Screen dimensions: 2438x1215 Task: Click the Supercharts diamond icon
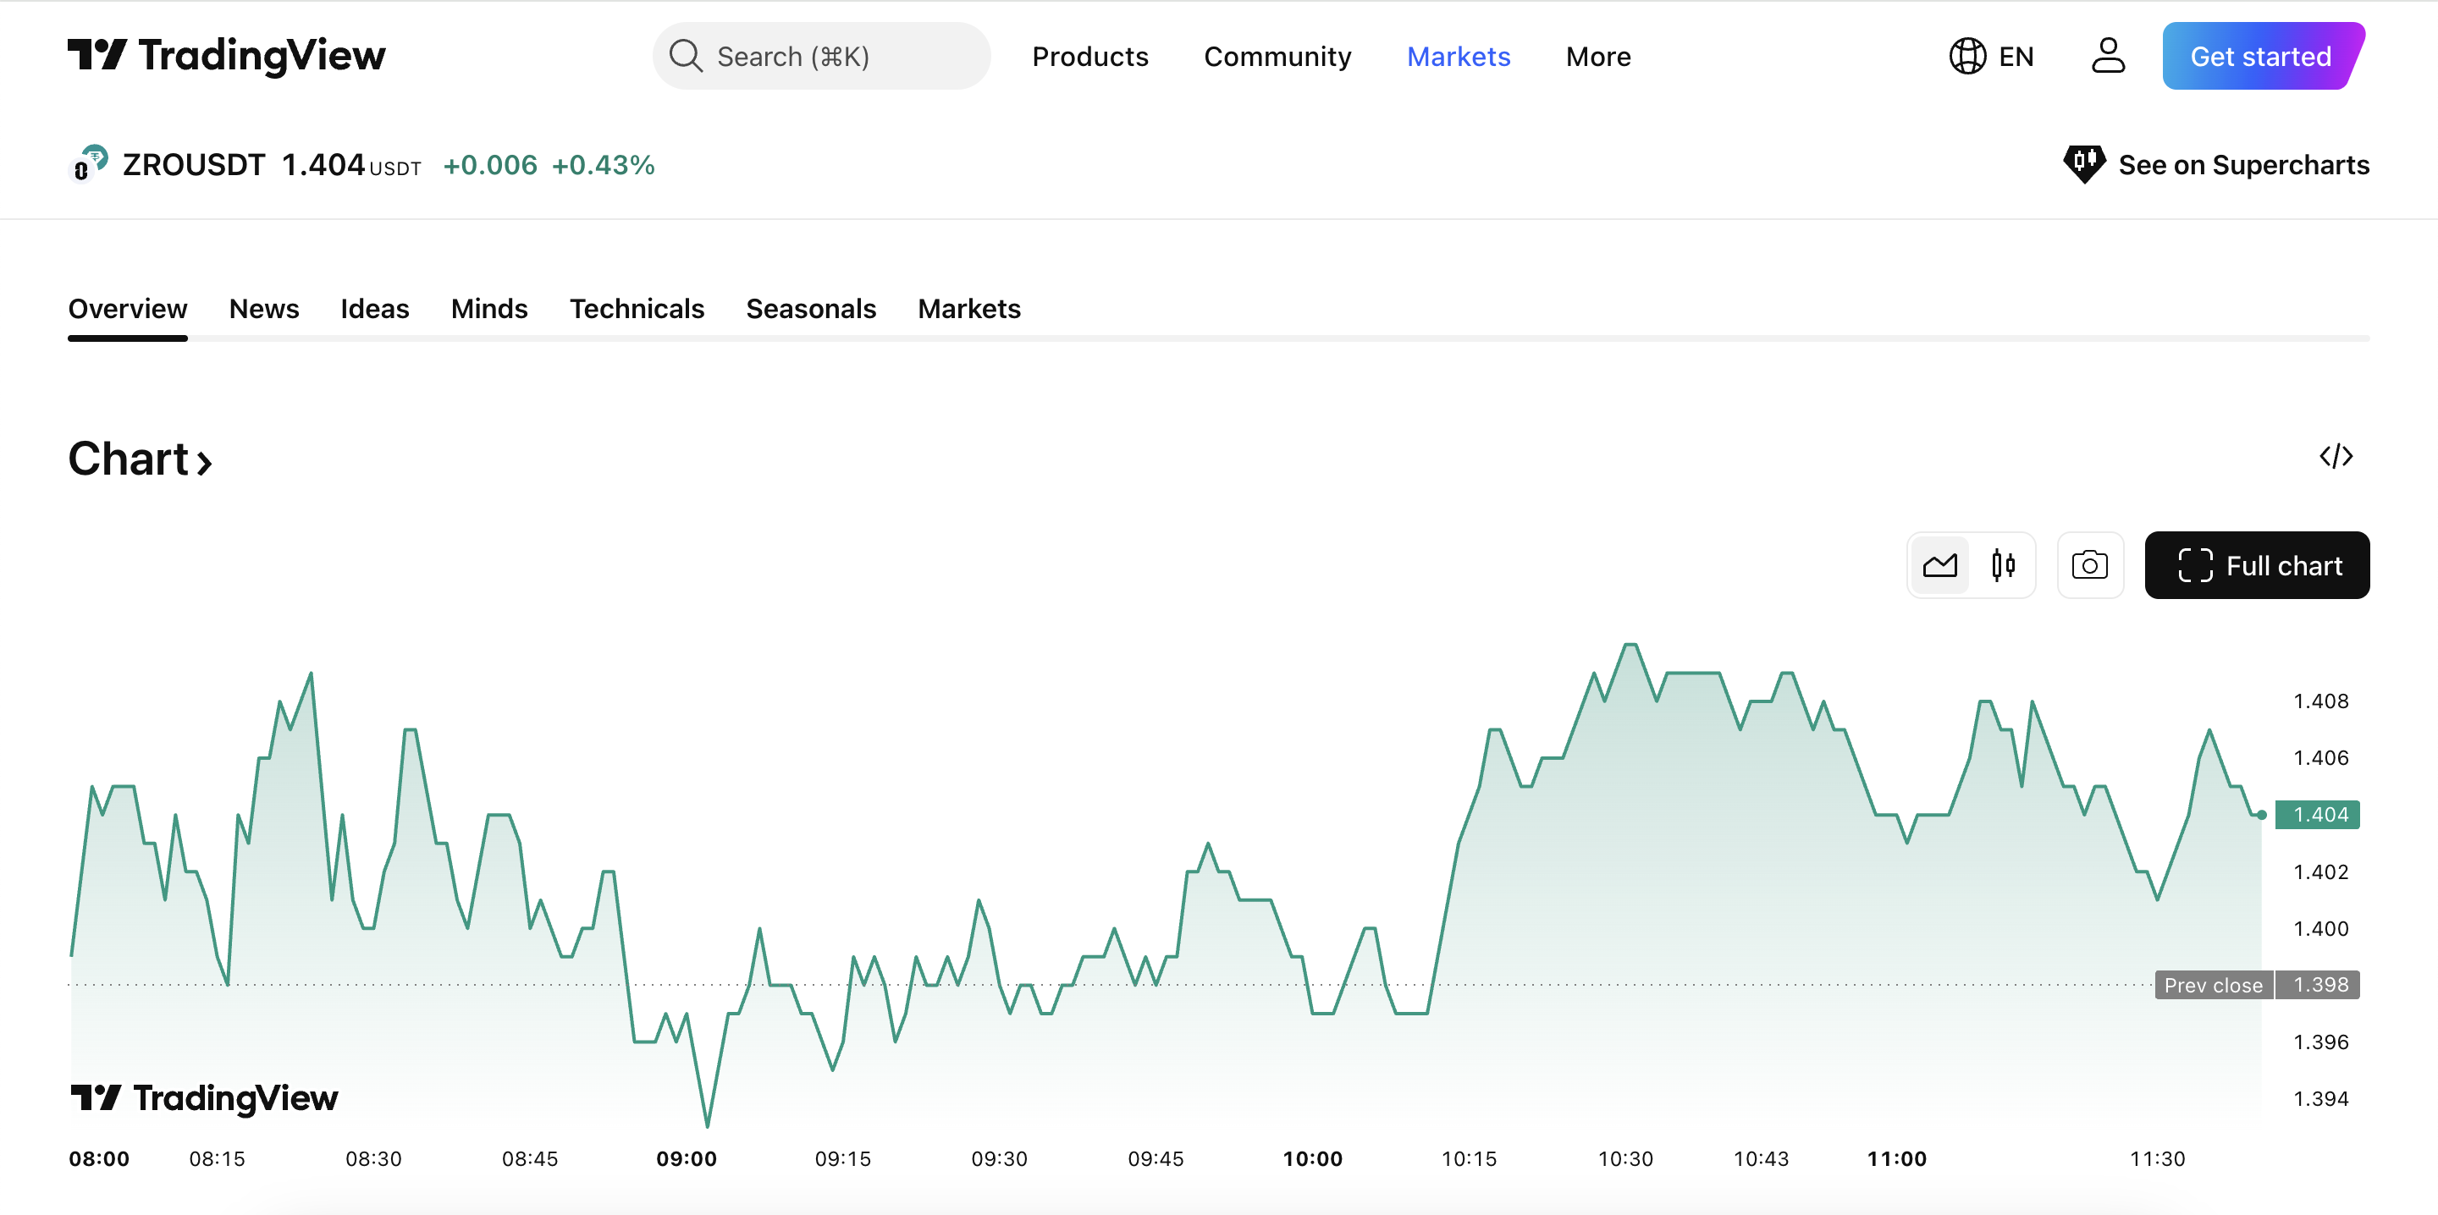[2086, 163]
